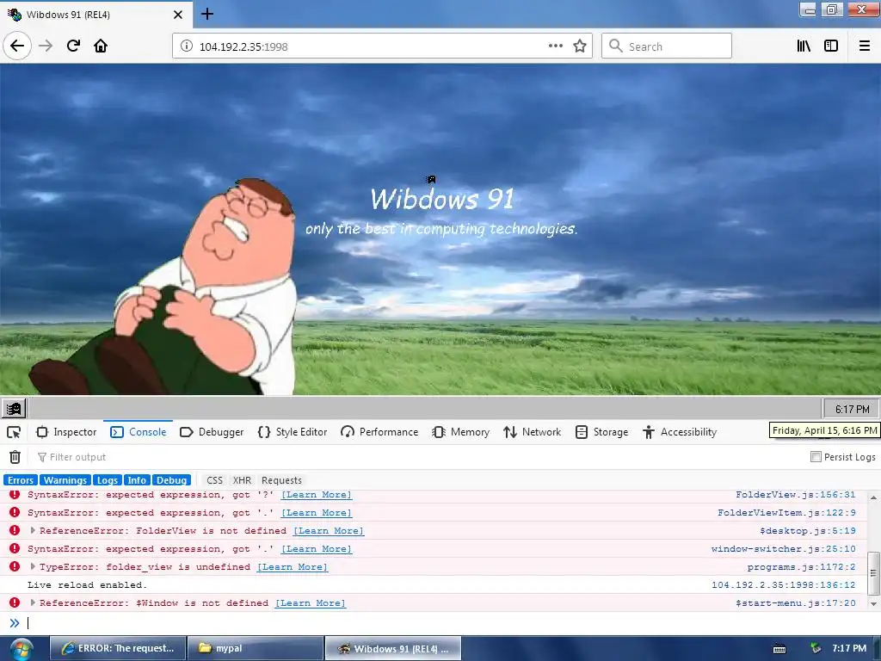Viewport: 881px width, 661px height.
Task: Open the Storage panel
Action: pyautogui.click(x=602, y=432)
